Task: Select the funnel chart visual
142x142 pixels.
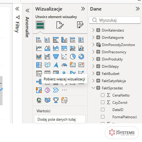Action: 56,57
